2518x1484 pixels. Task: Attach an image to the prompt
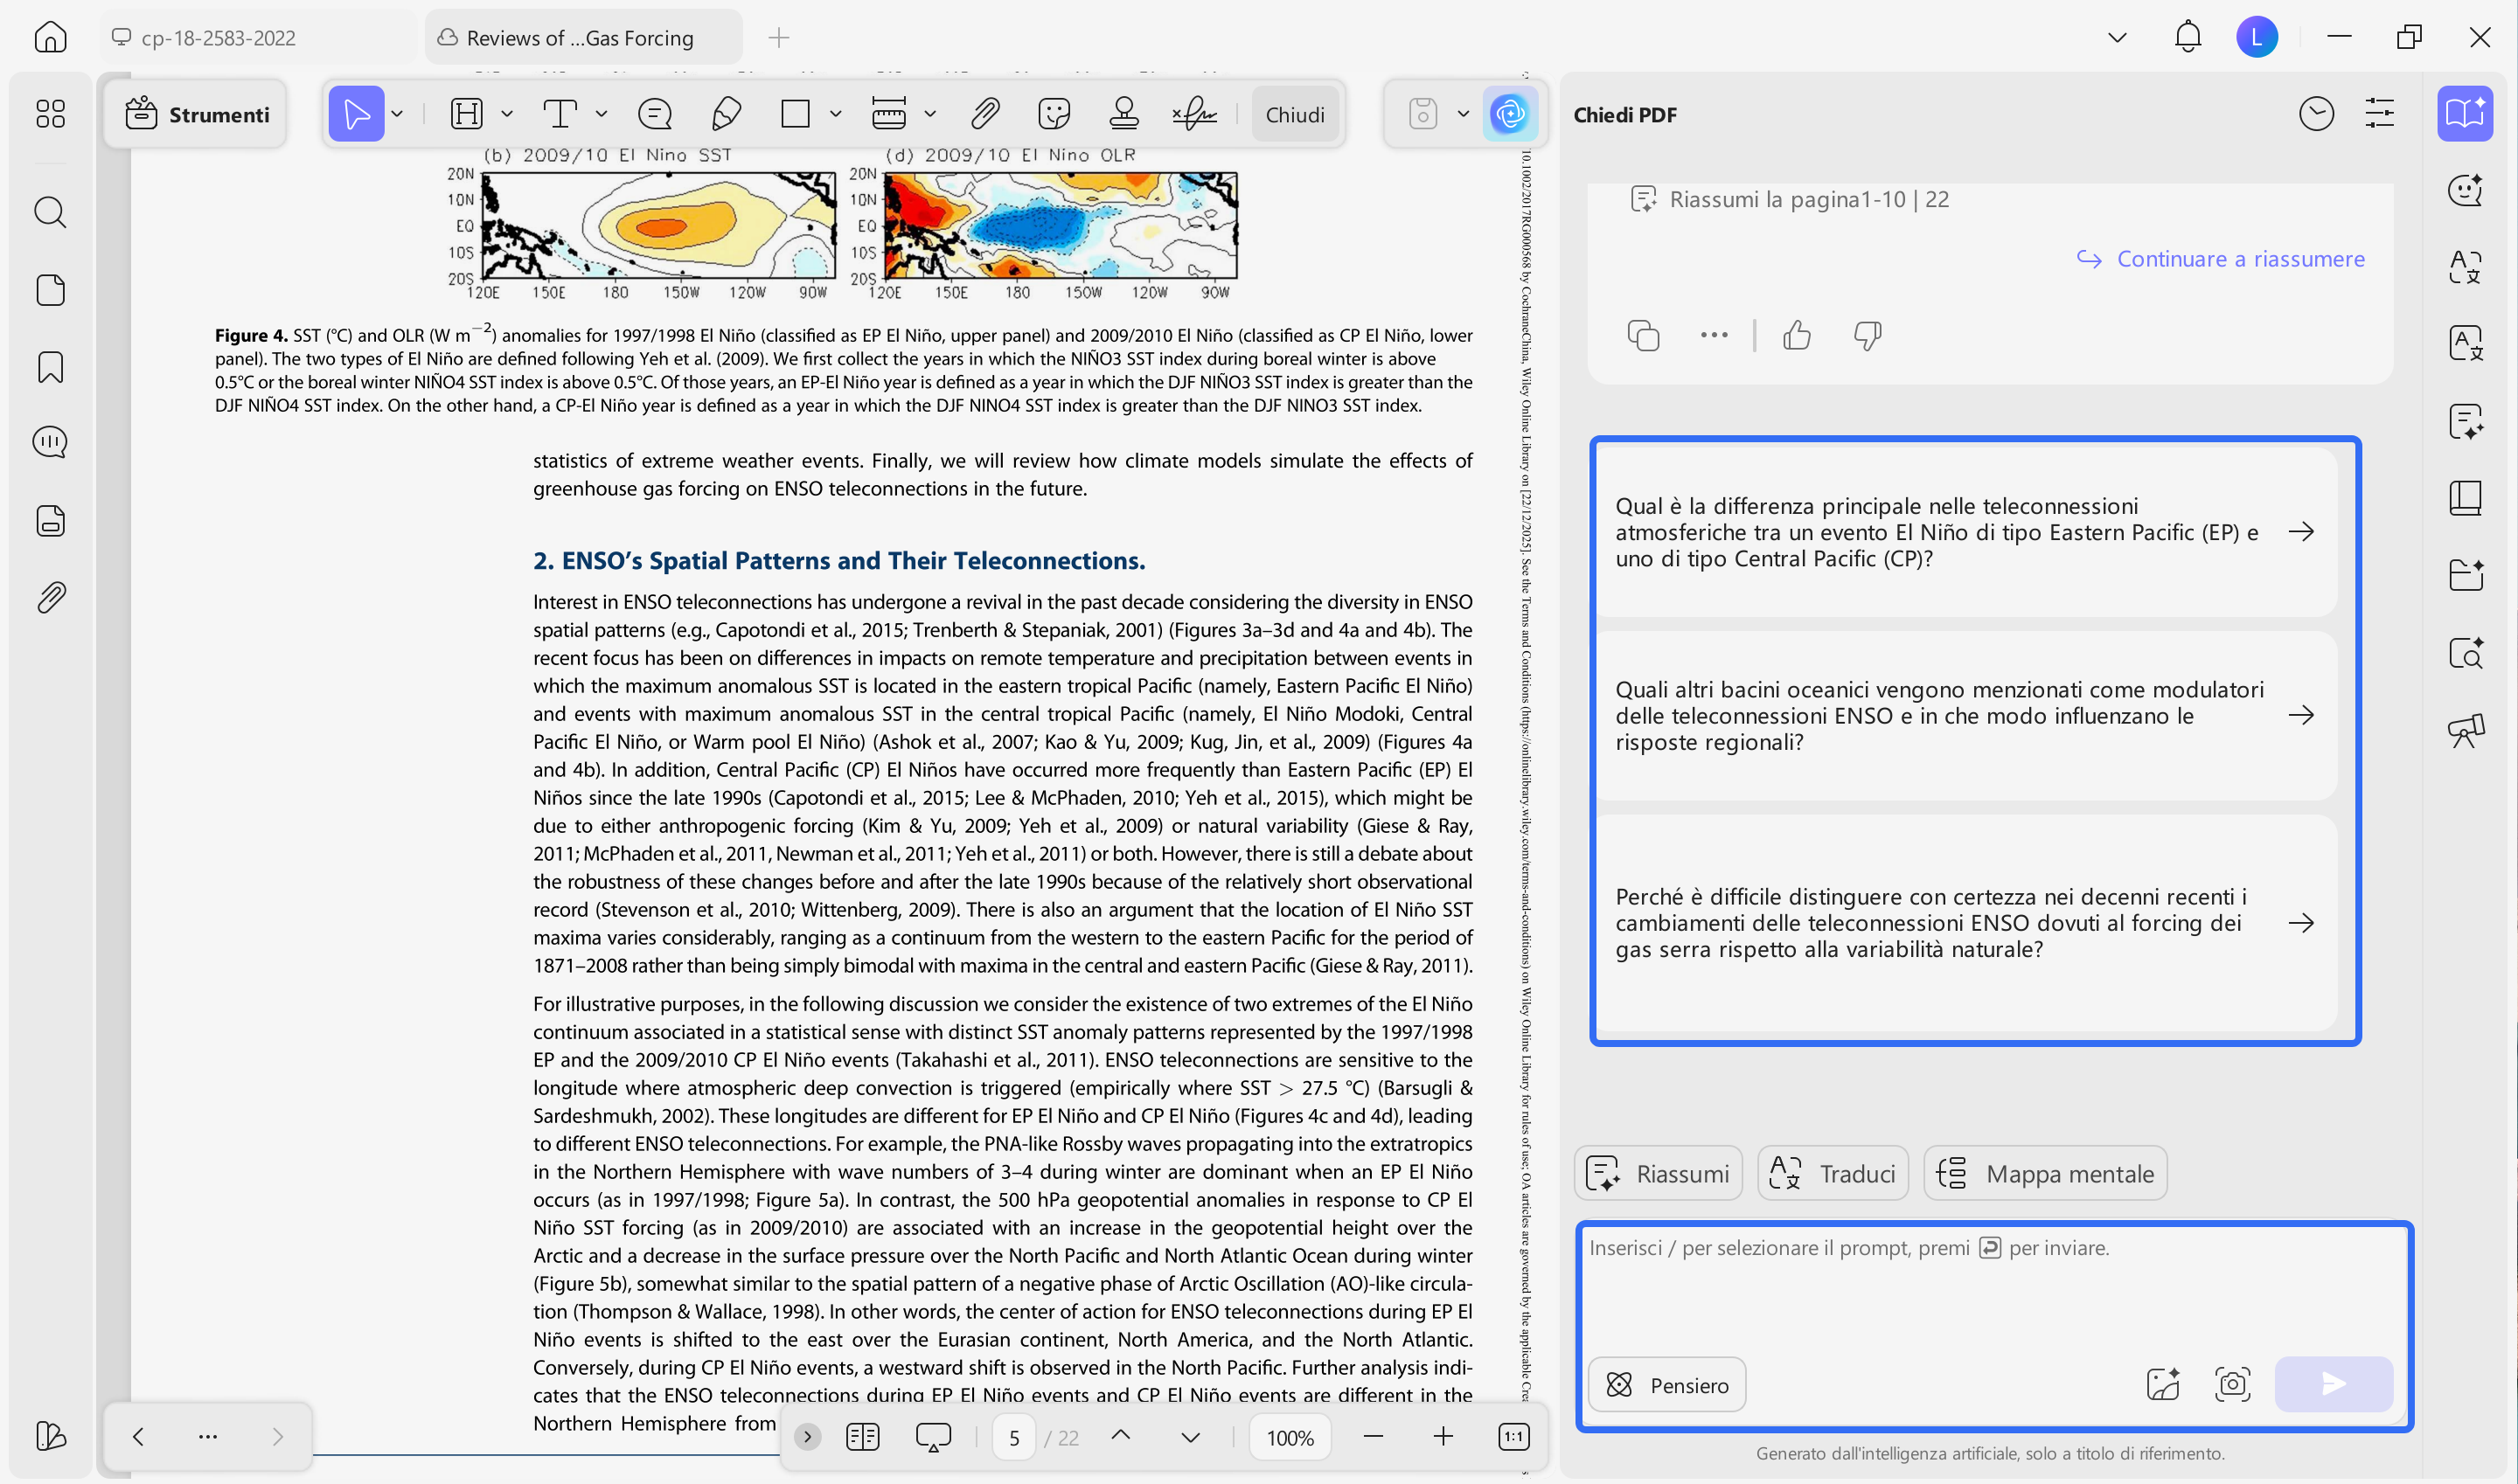coord(2163,1385)
